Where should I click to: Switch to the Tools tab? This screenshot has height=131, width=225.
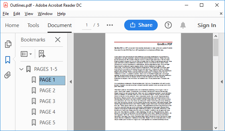click(33, 25)
